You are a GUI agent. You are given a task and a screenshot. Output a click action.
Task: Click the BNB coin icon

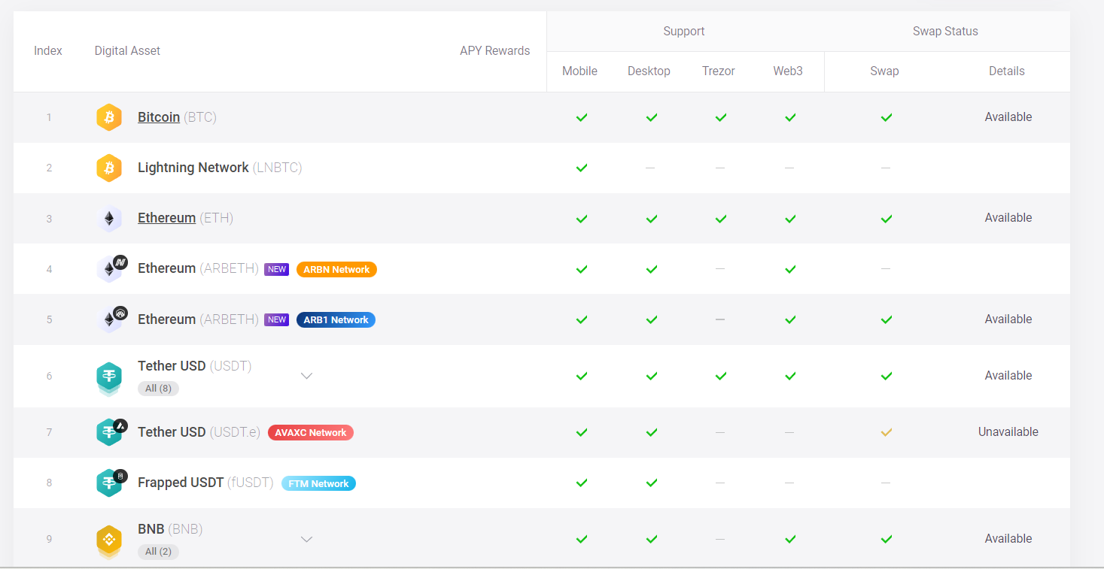tap(109, 540)
